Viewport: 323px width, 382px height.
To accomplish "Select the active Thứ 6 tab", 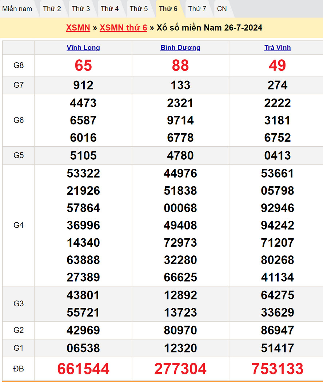I will [x=168, y=9].
